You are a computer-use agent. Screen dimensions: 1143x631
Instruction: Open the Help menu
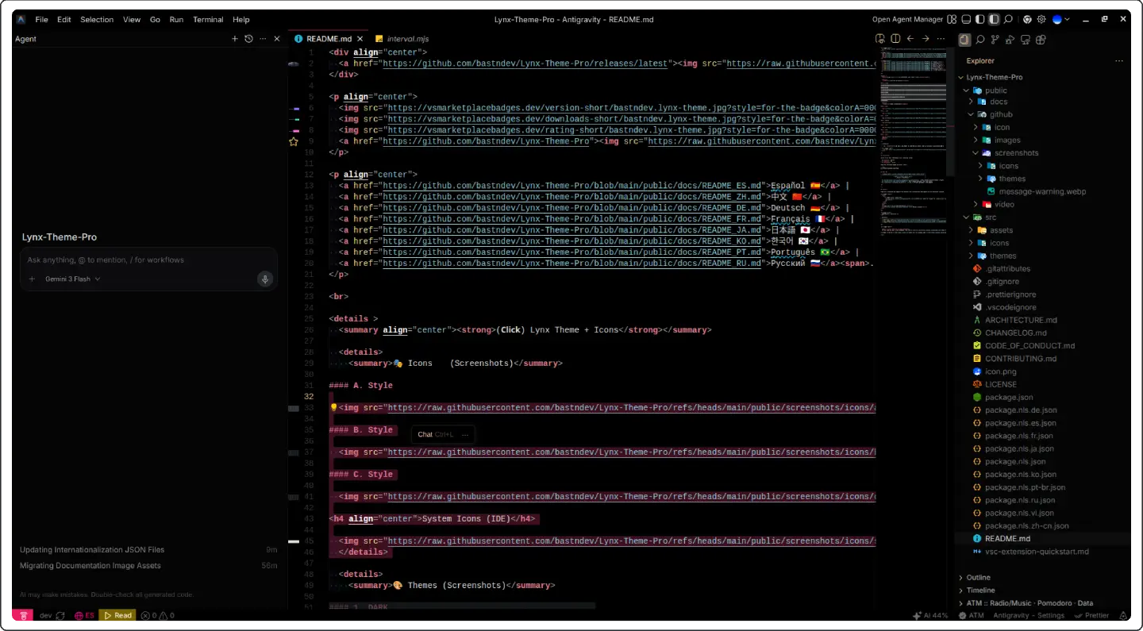pyautogui.click(x=241, y=19)
